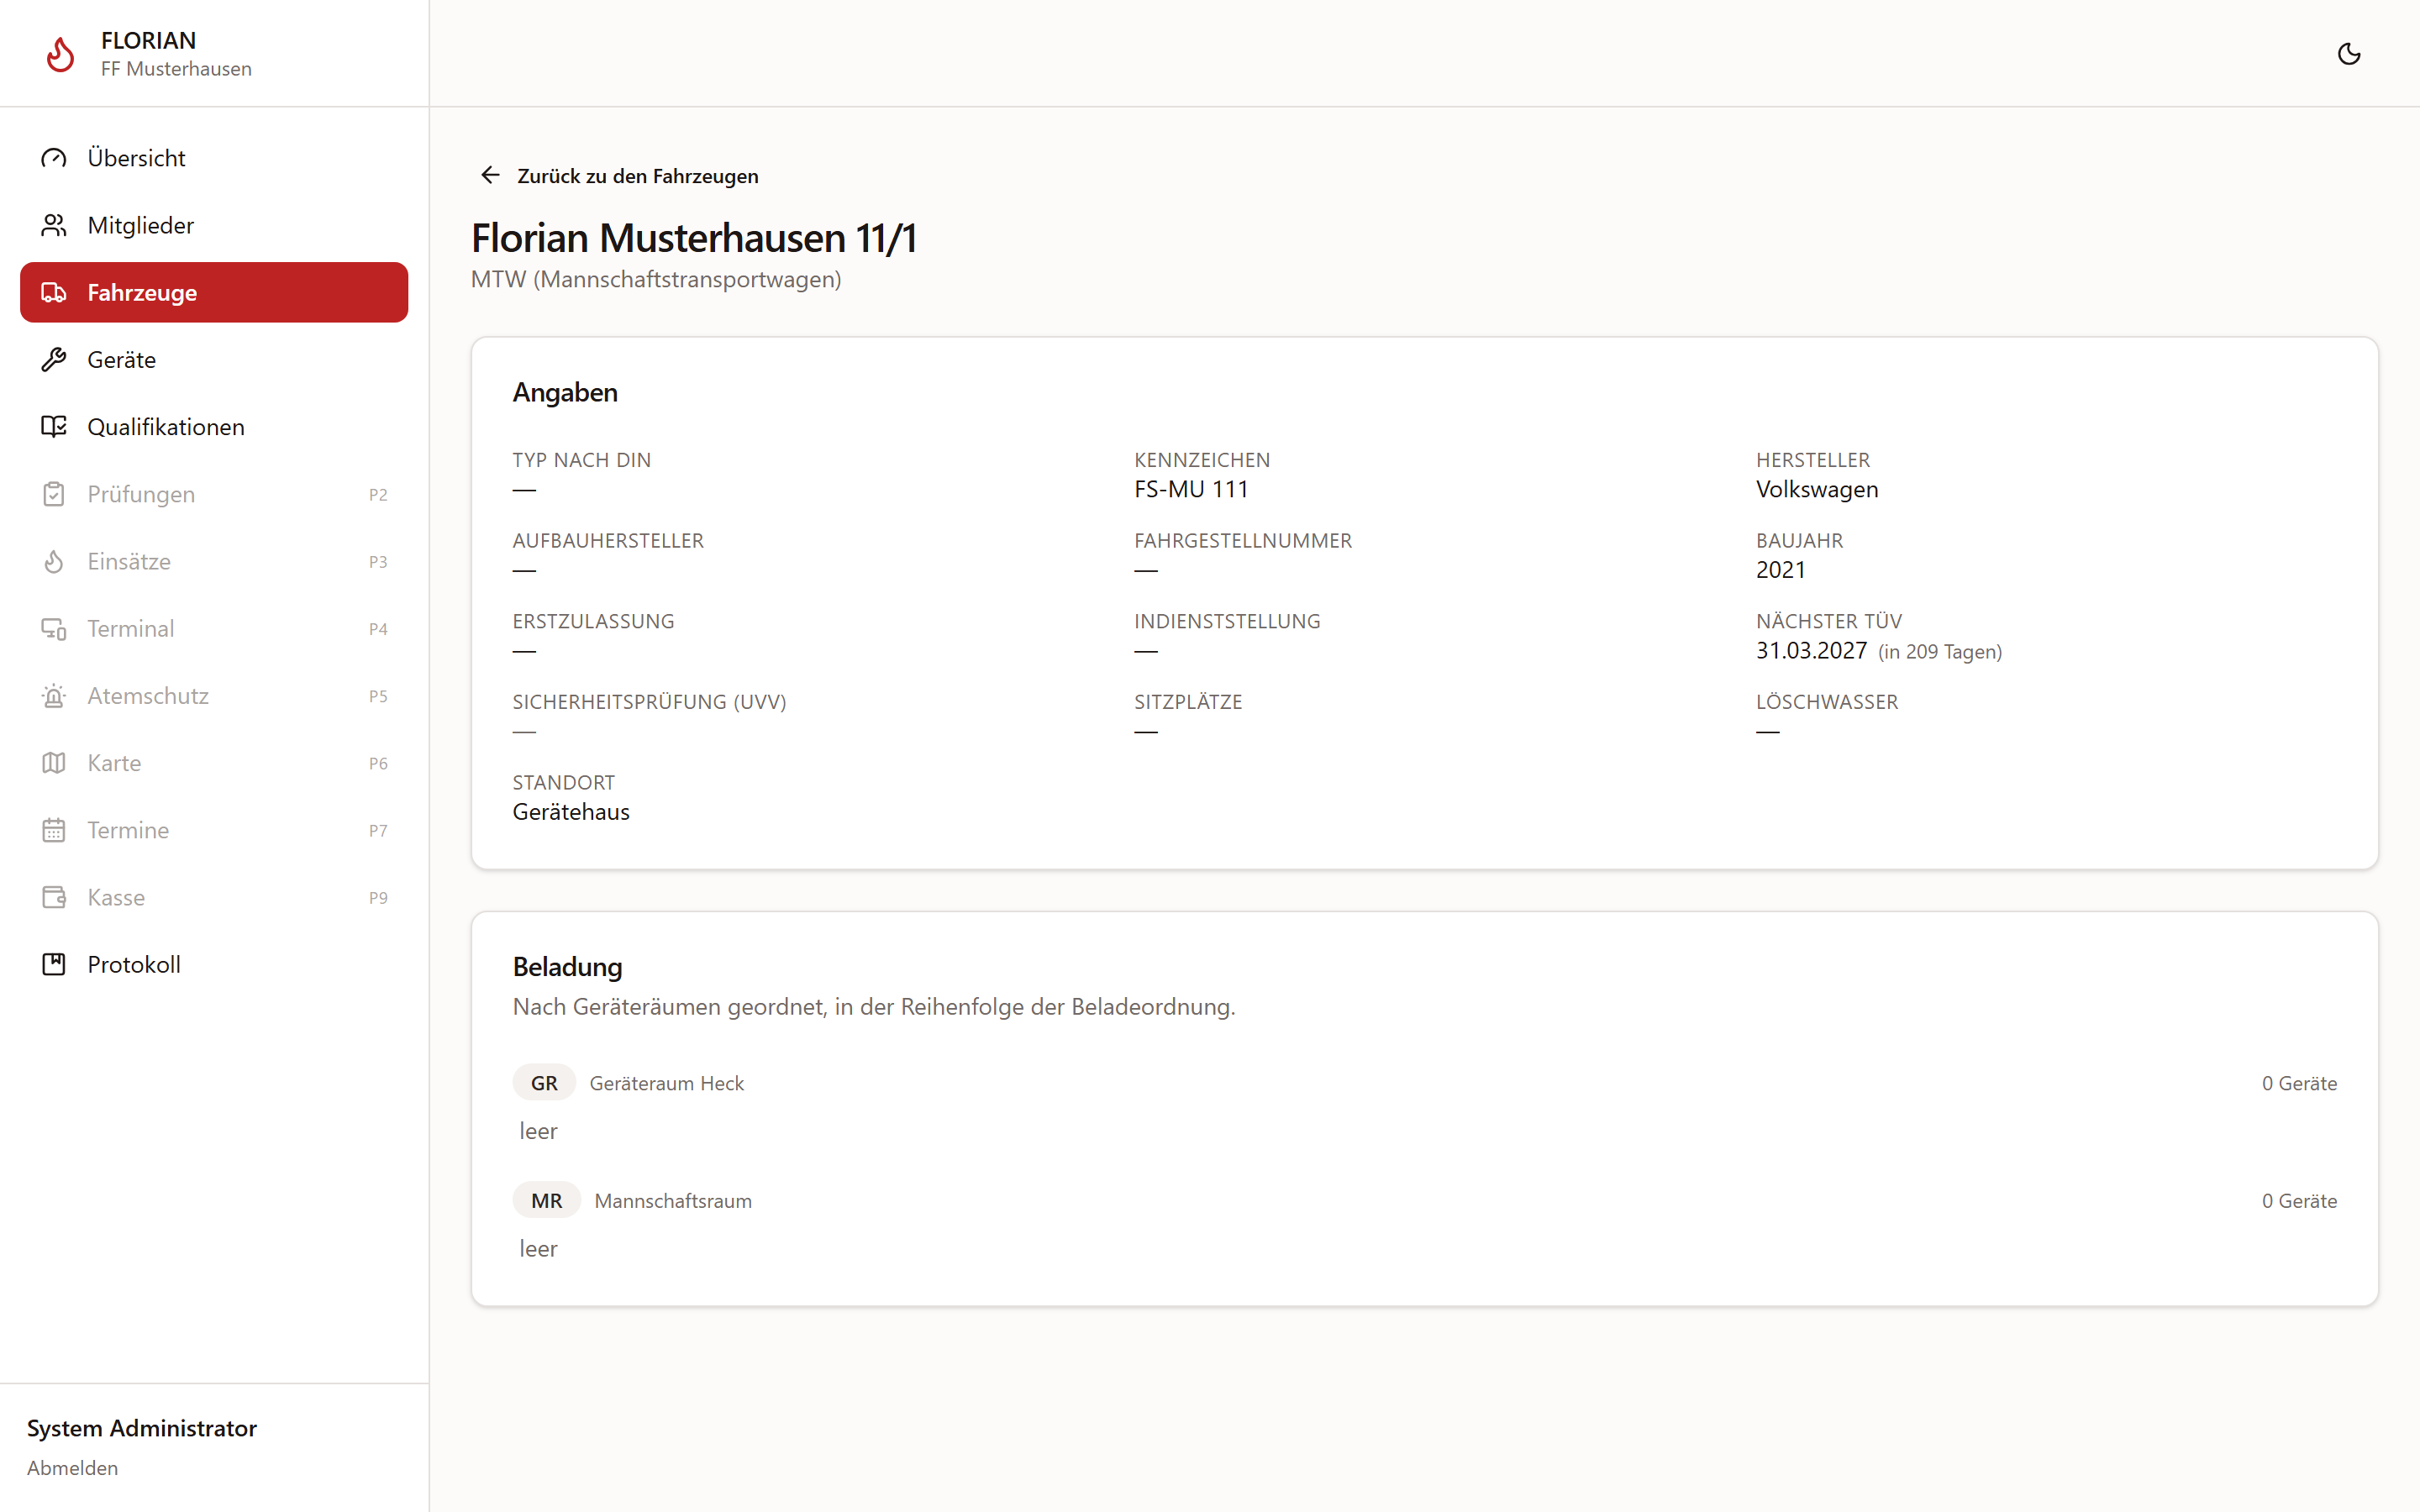Open the Atemschutz section
This screenshot has width=2420, height=1512.
(214, 696)
